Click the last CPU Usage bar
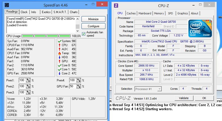The image size is (222, 121). coord(65,36)
